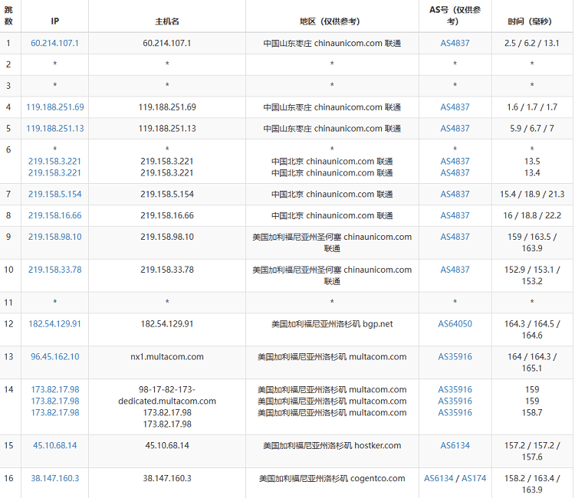Click region cell in the hop 1 row
This screenshot has width=575, height=498.
point(332,43)
